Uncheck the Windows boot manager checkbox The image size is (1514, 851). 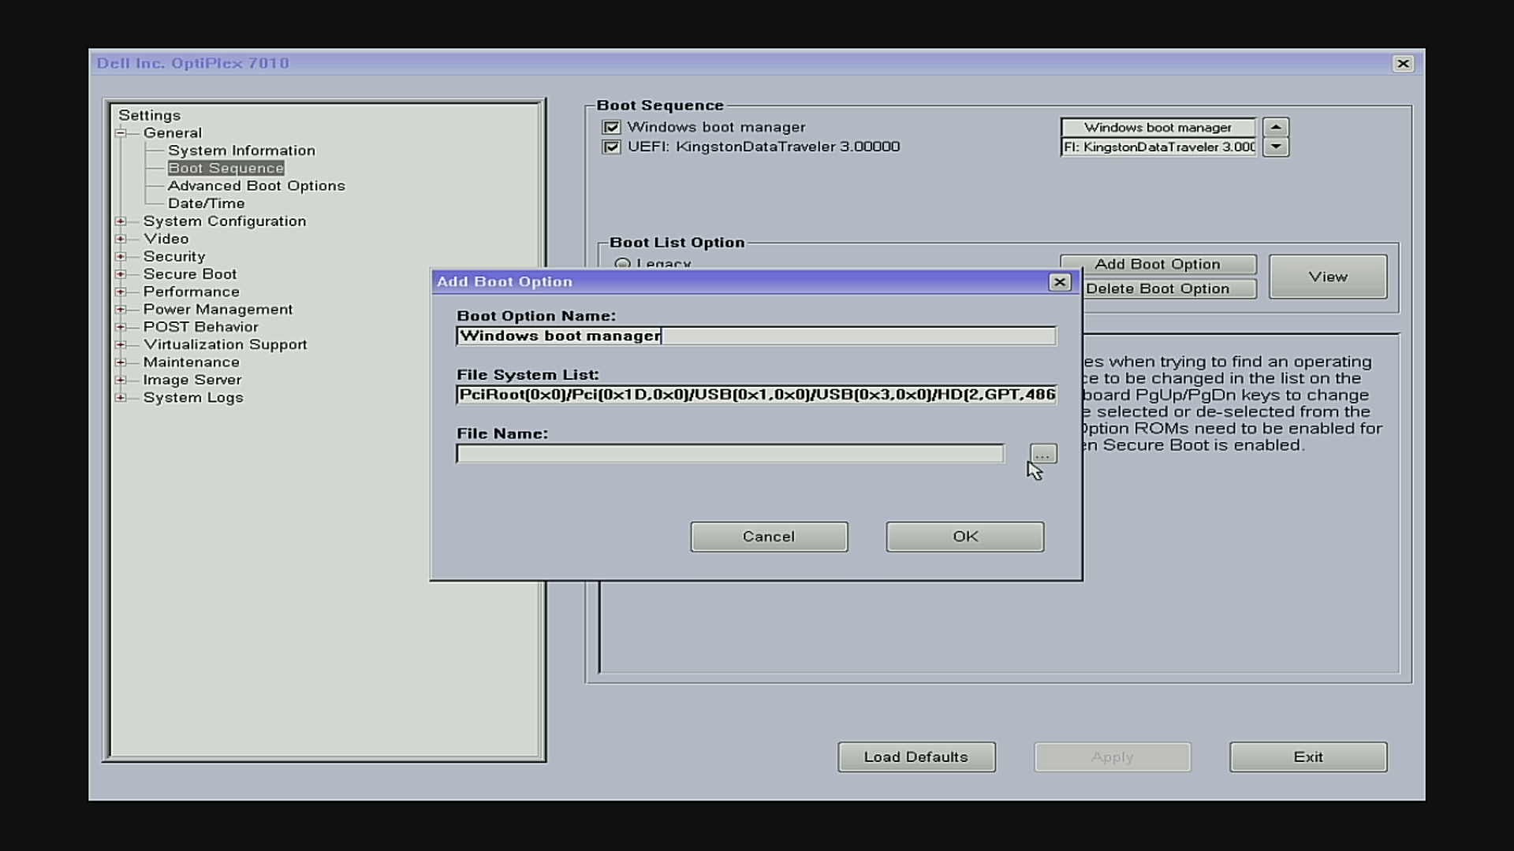point(611,127)
